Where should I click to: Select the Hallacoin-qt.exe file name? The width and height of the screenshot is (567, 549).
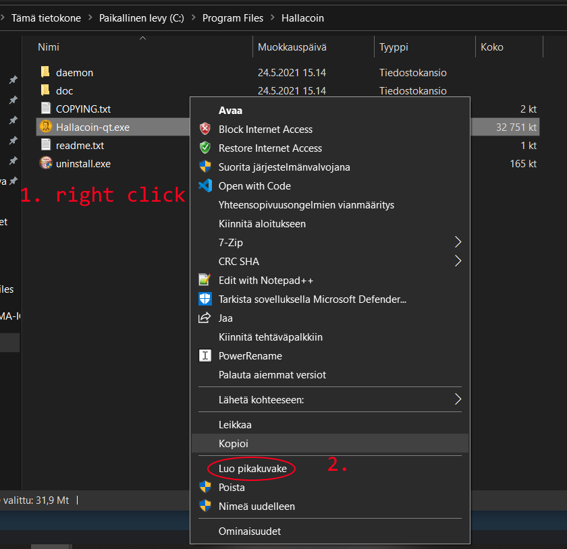pyautogui.click(x=92, y=127)
